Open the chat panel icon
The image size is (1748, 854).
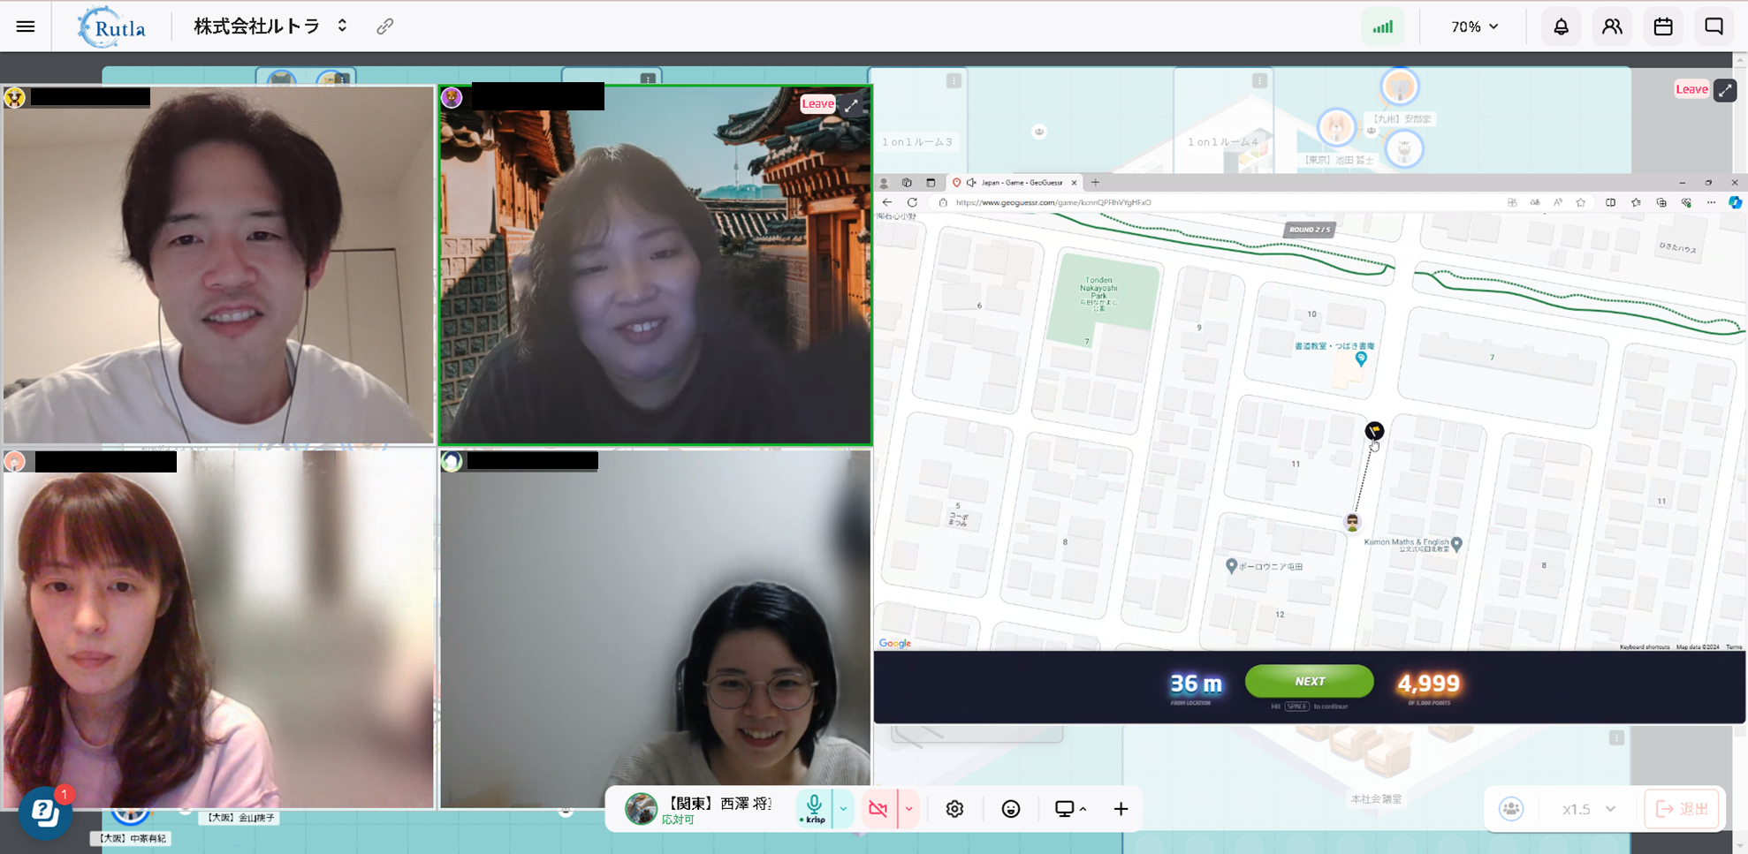point(1714,26)
